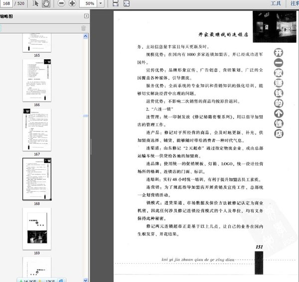Viewport: 299px width, 282px height.
Task: Select page 166 thumbnail
Action: coord(36,80)
